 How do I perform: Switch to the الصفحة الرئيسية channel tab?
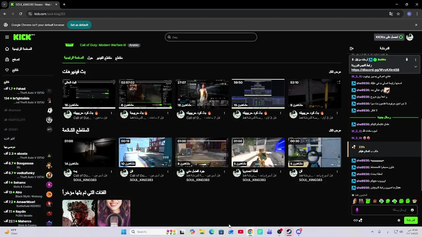click(74, 58)
